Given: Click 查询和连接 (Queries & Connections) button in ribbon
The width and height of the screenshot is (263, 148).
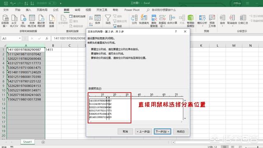Looking at the screenshot, I should (x=77, y=16).
